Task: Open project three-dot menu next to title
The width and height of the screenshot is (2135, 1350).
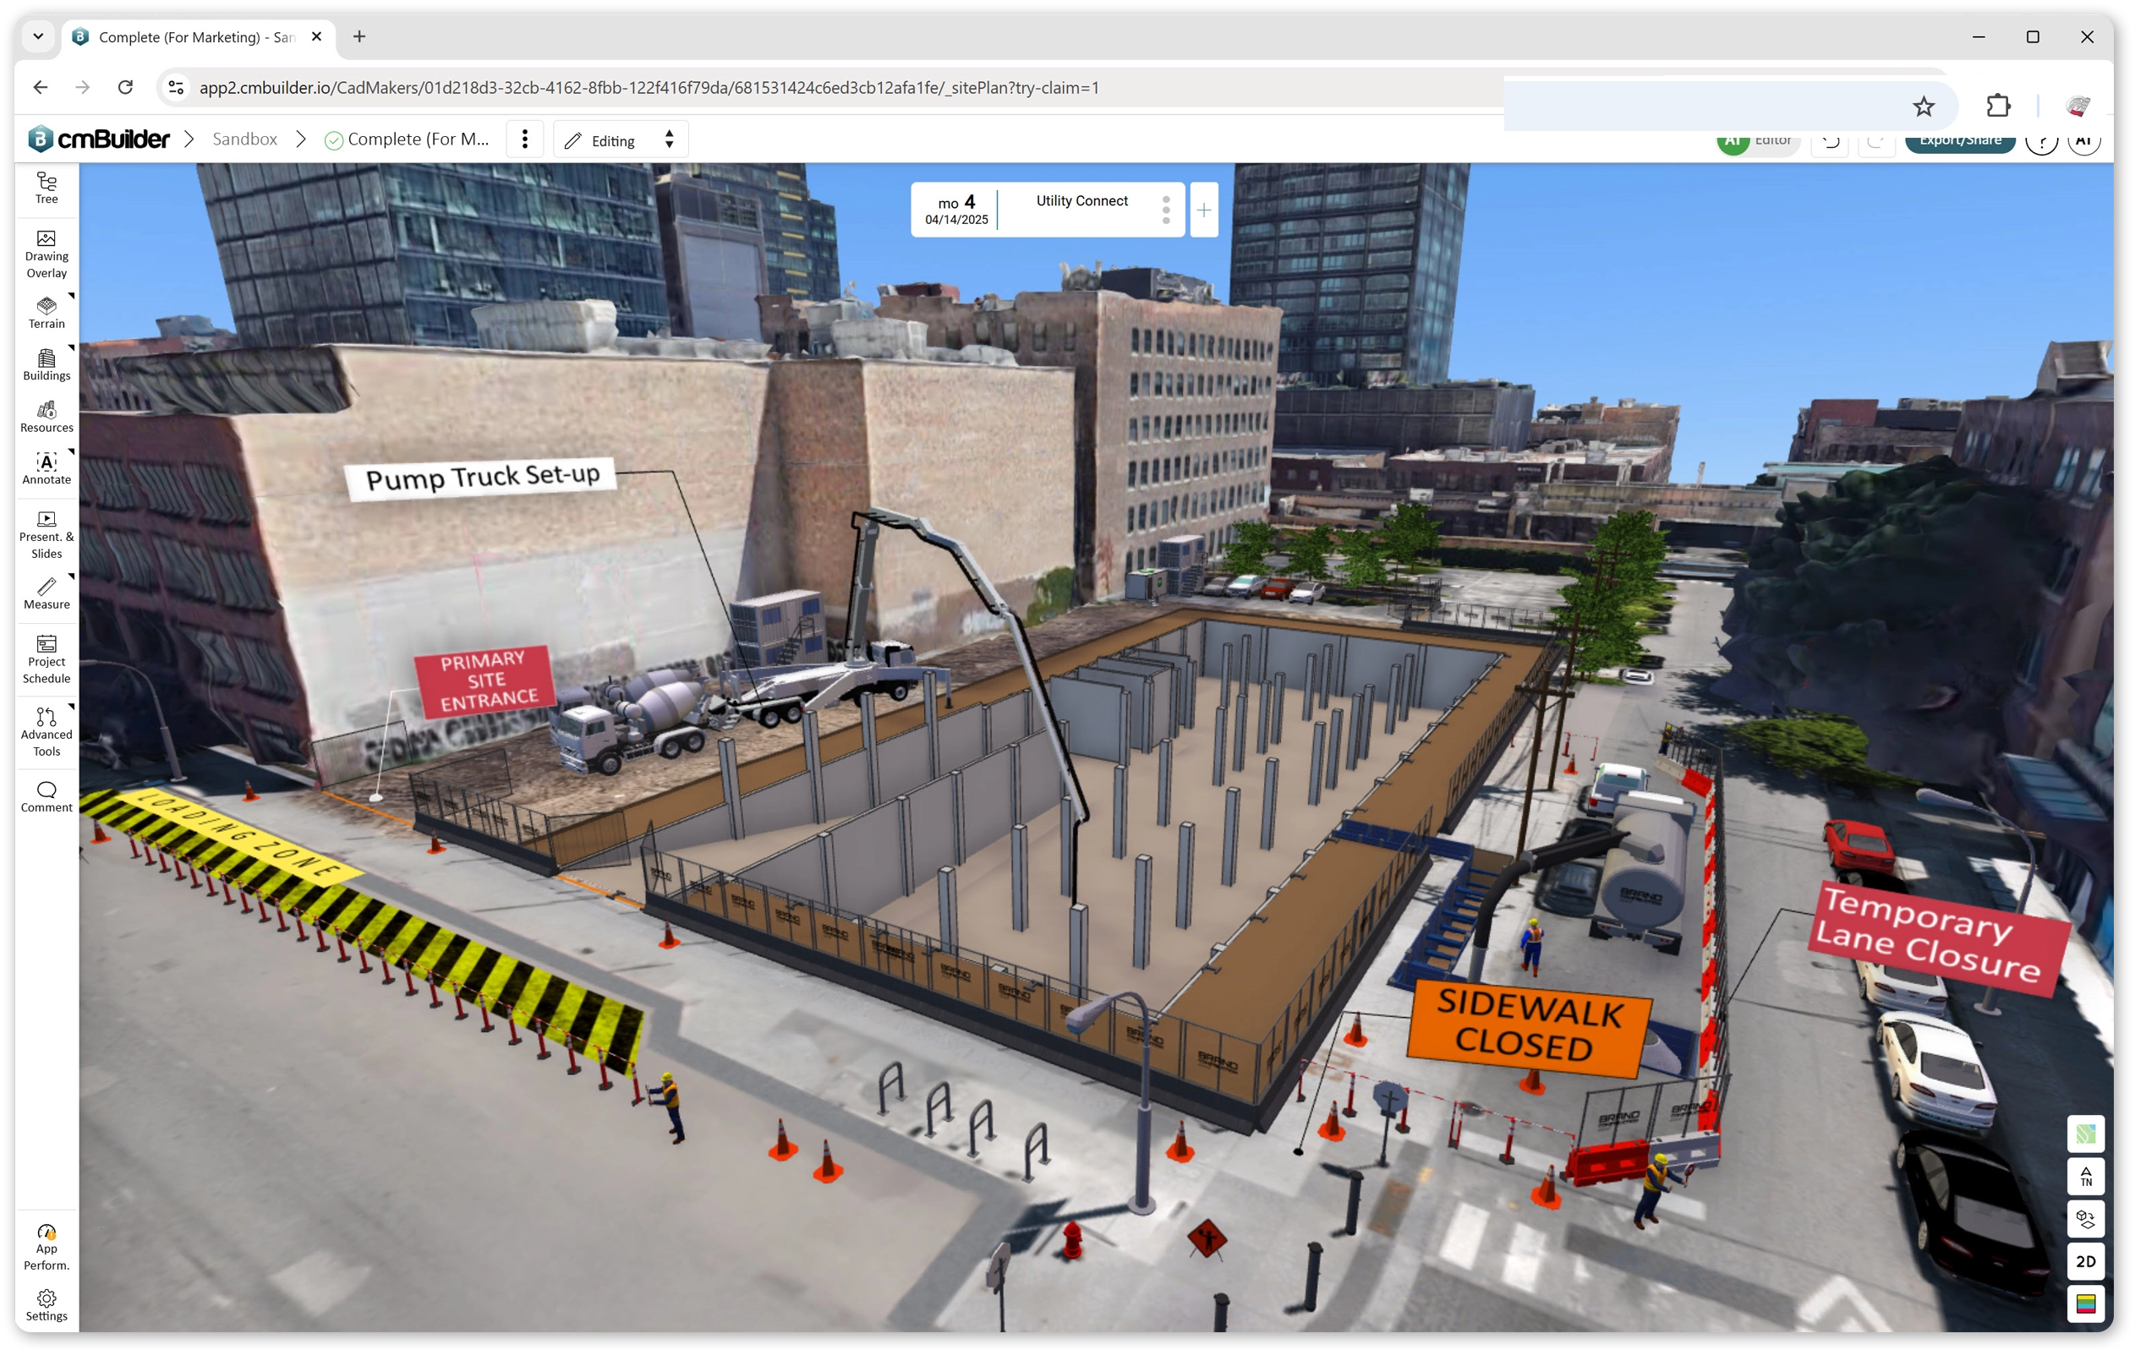Action: pos(525,139)
